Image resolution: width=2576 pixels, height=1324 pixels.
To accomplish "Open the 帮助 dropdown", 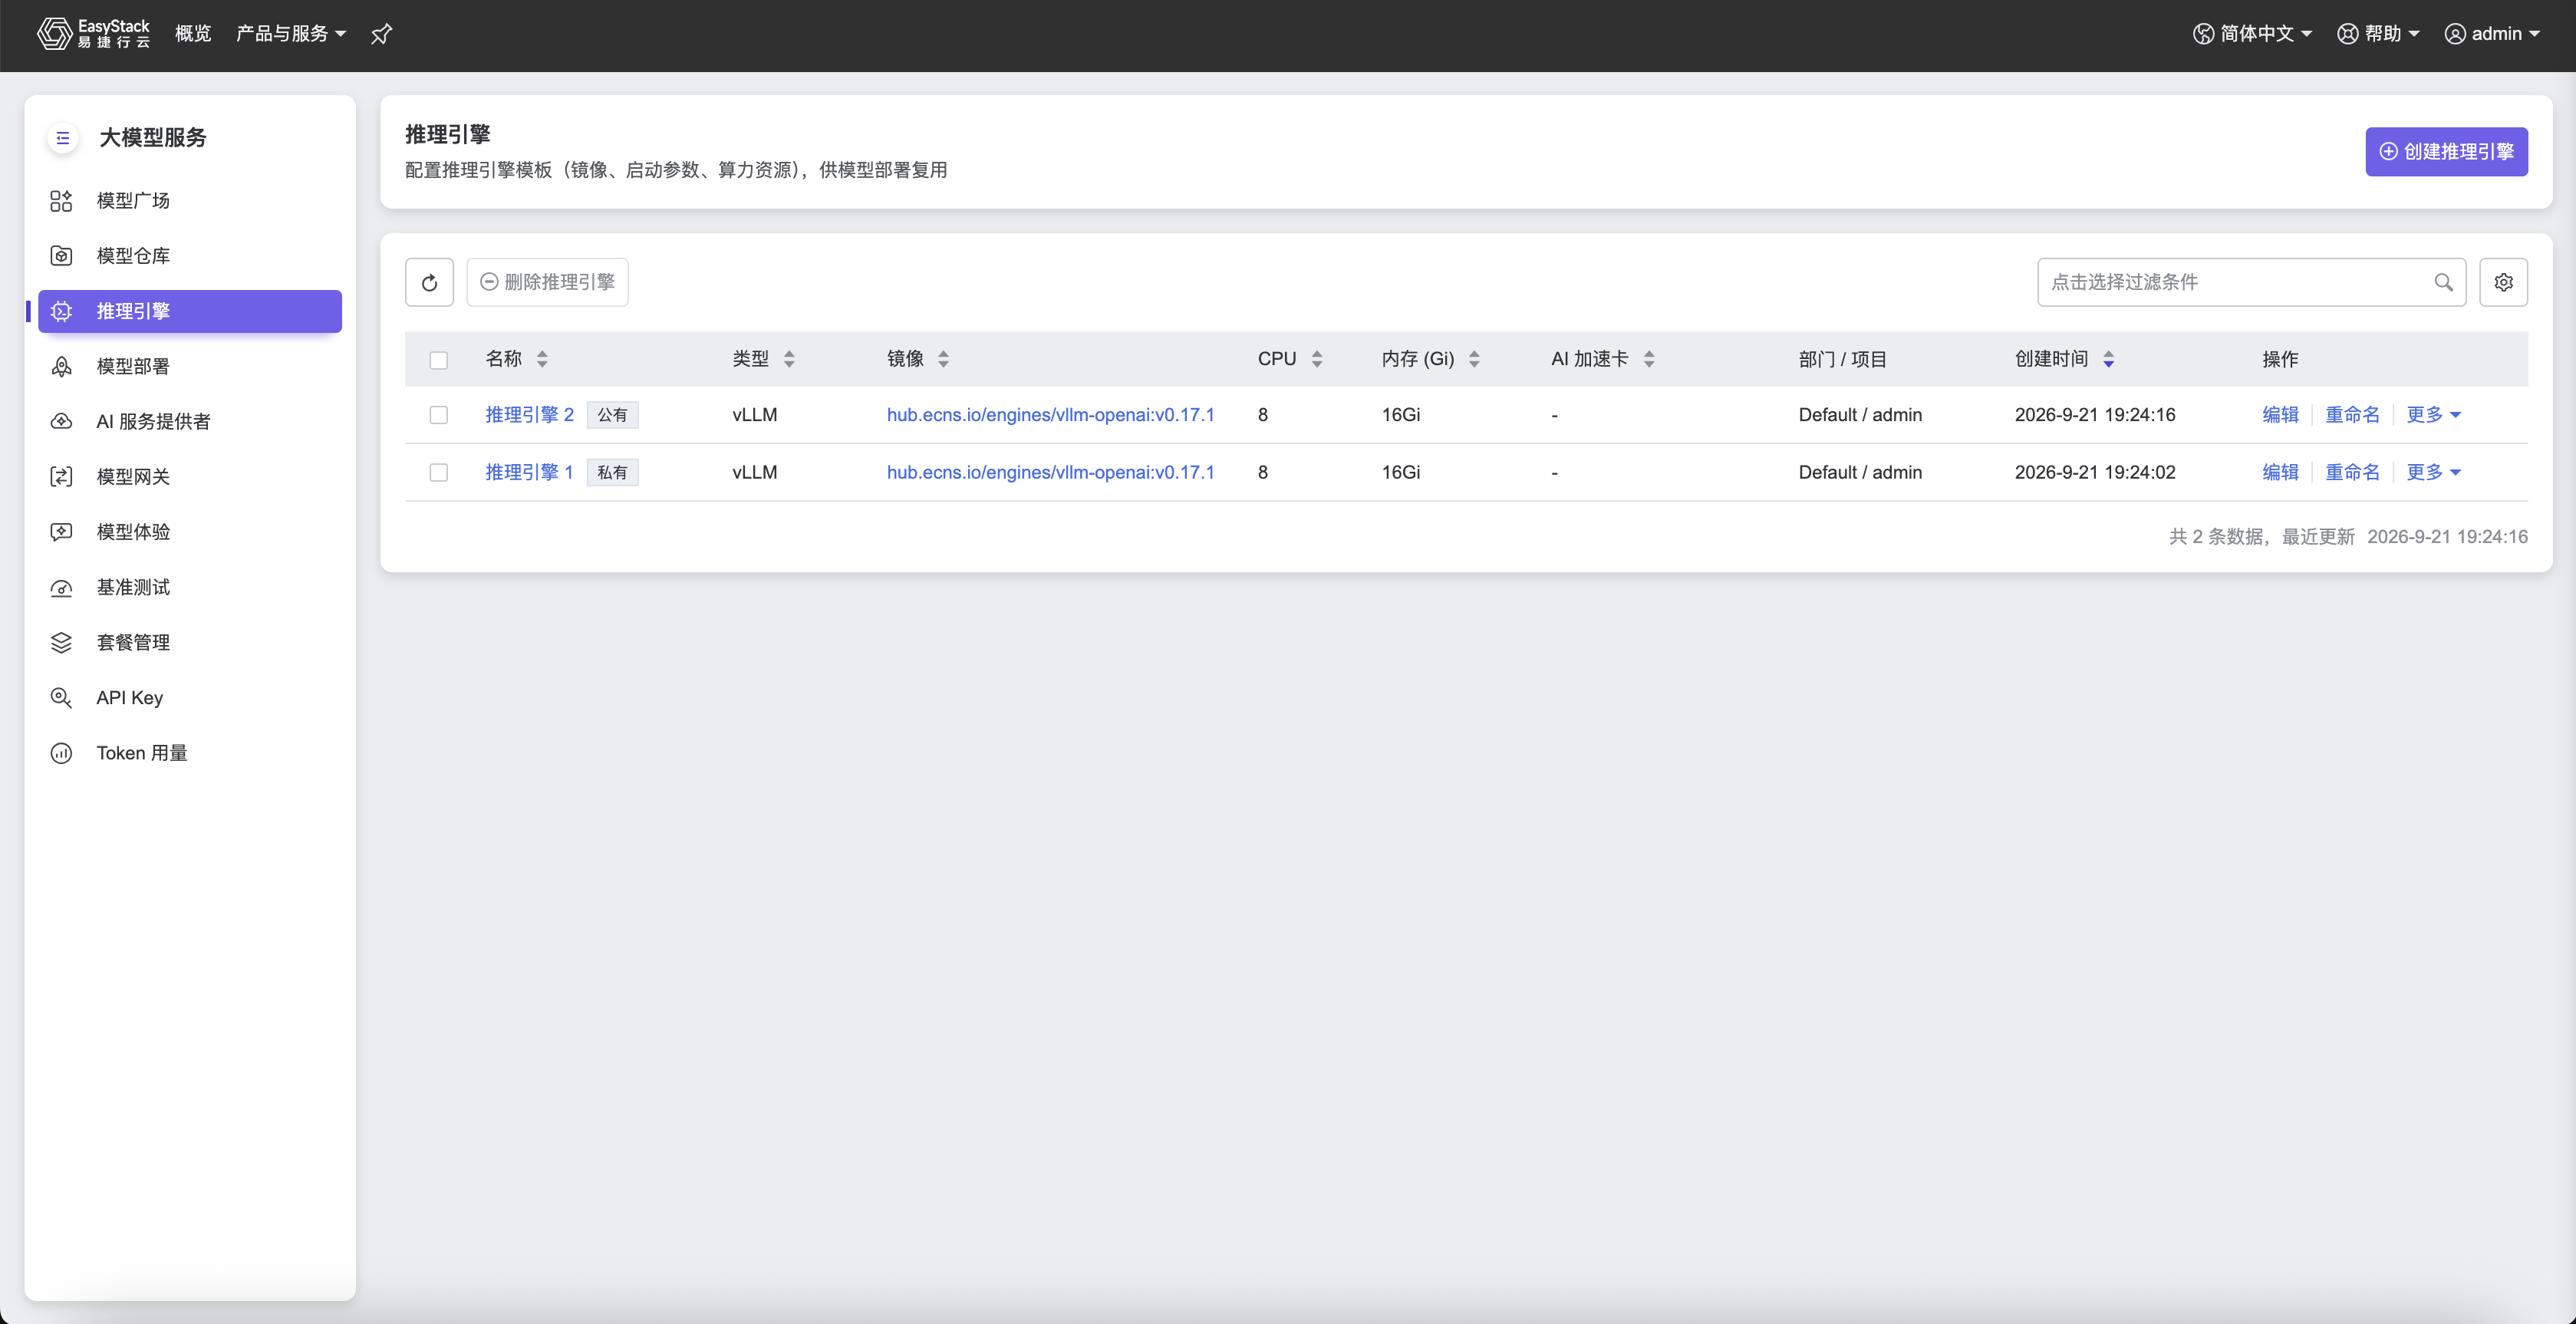I will [2378, 34].
